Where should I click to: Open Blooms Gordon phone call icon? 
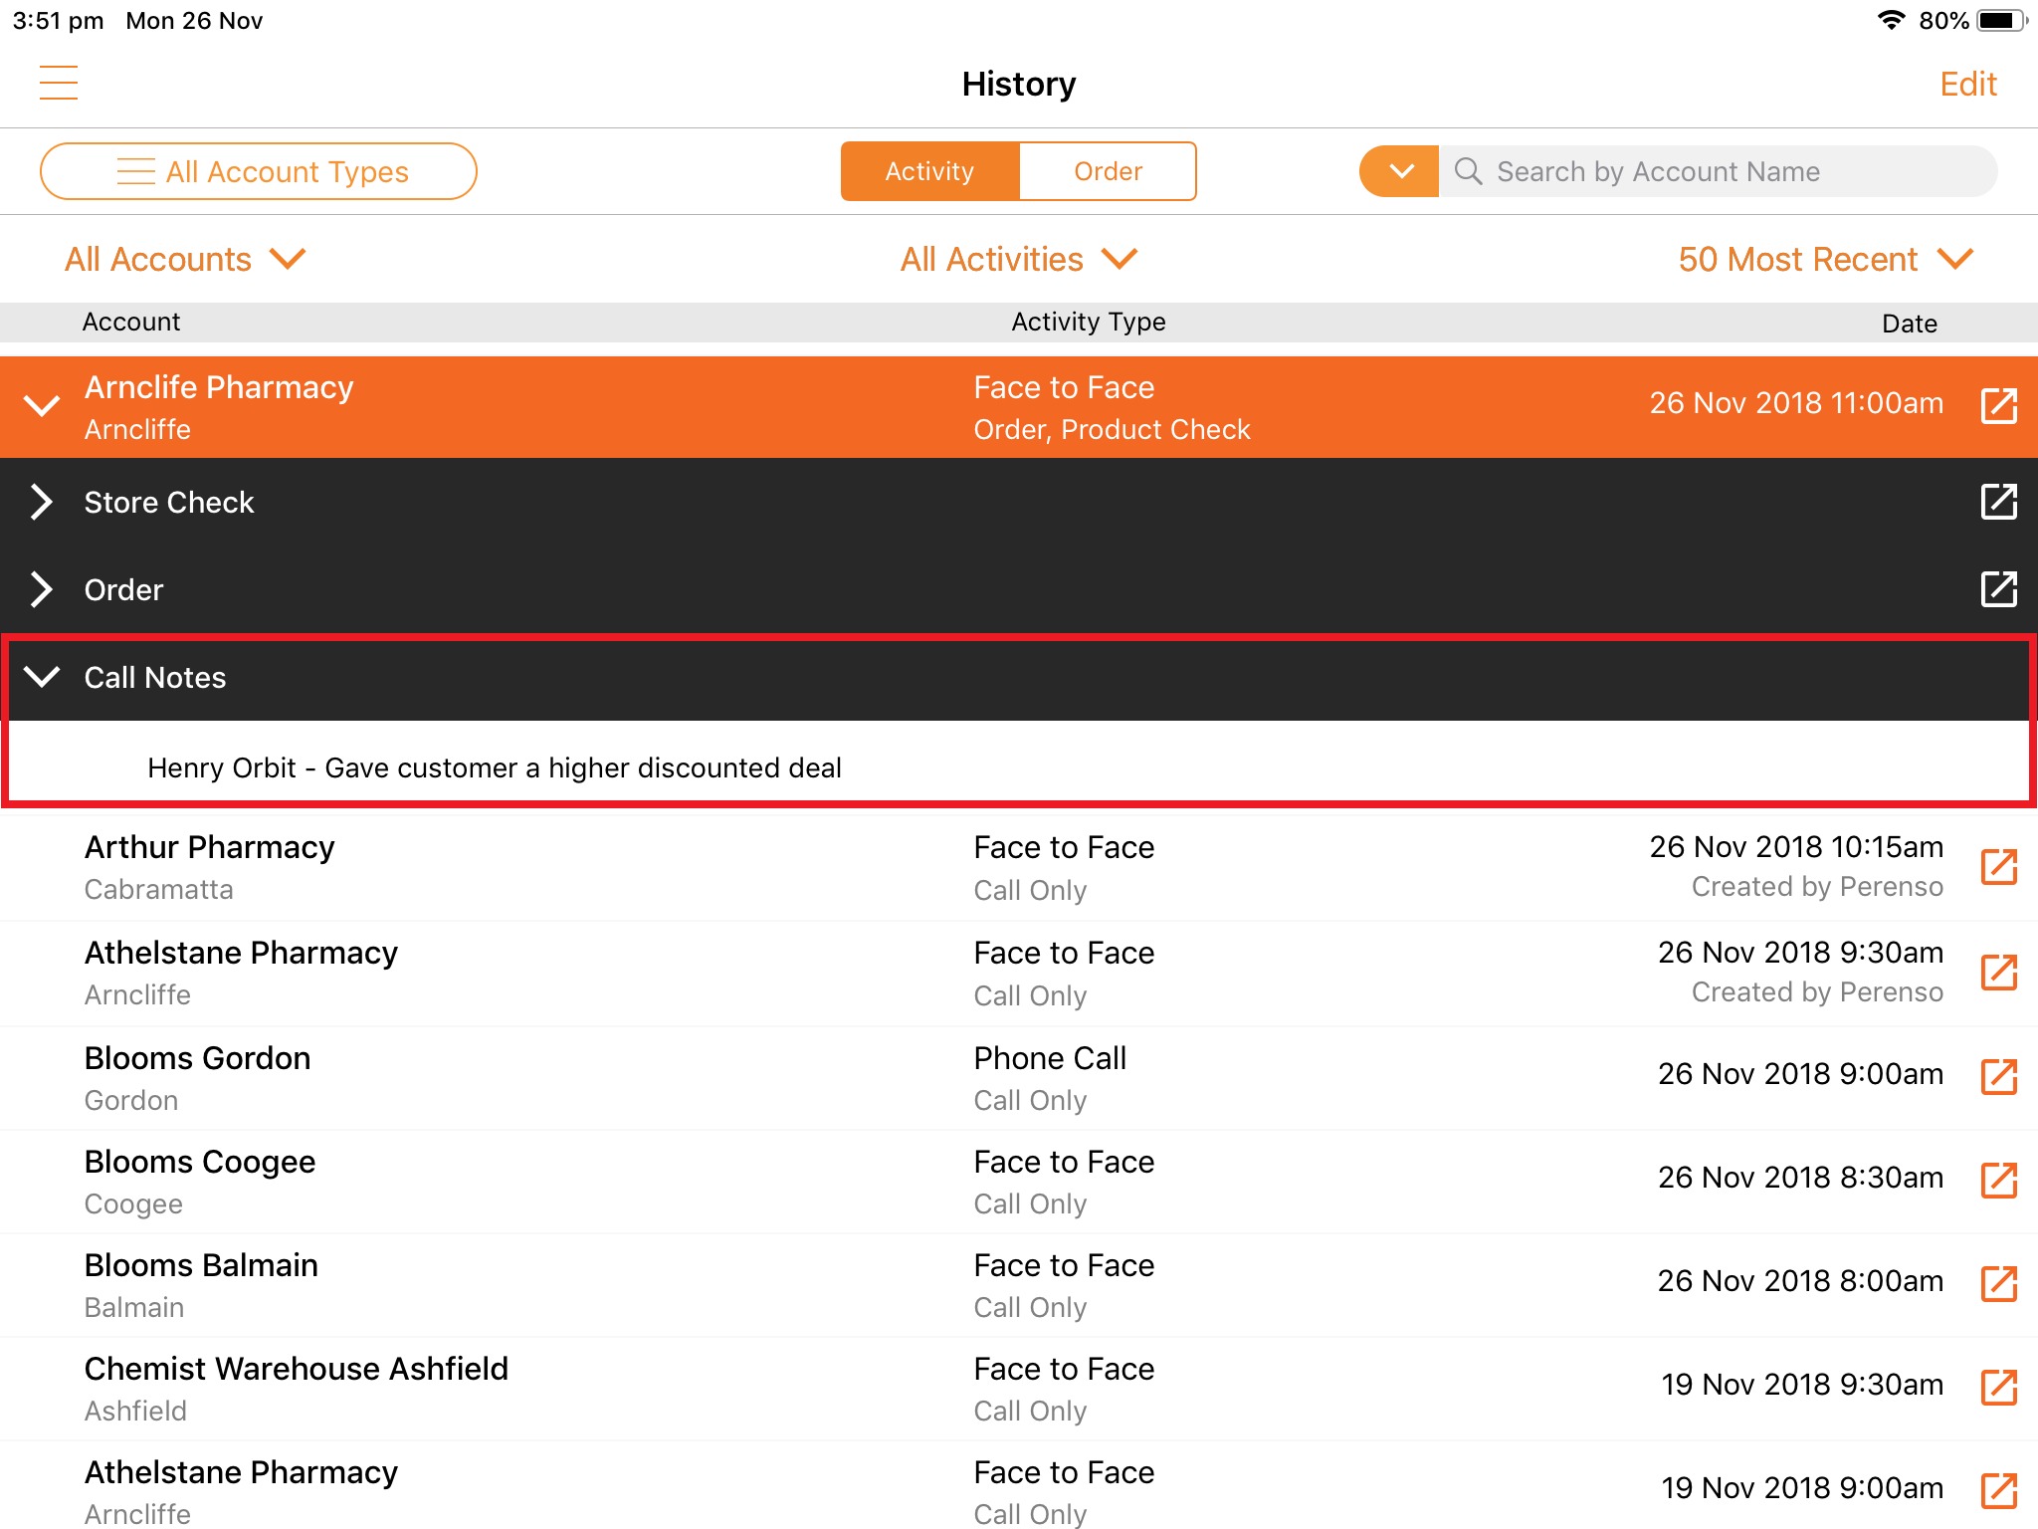pyautogui.click(x=1998, y=1077)
